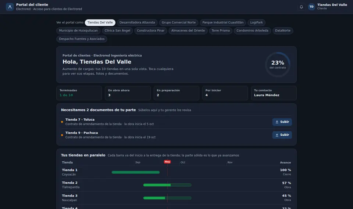Choose Torre Prisma client
Viewport: 353px width, 209px height.
(221, 30)
